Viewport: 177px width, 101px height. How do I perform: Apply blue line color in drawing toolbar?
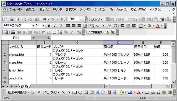130,92
